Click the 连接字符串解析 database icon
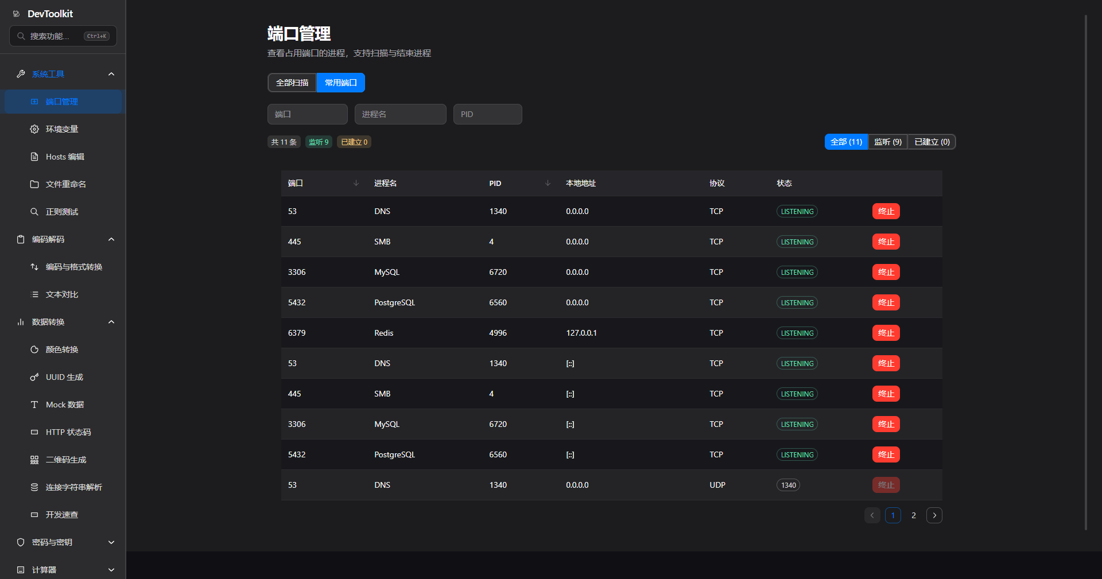The width and height of the screenshot is (1102, 579). (x=34, y=487)
